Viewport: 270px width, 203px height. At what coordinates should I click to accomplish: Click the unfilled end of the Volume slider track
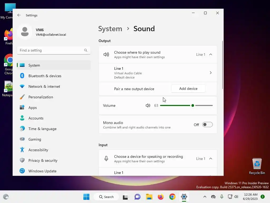pos(204,105)
